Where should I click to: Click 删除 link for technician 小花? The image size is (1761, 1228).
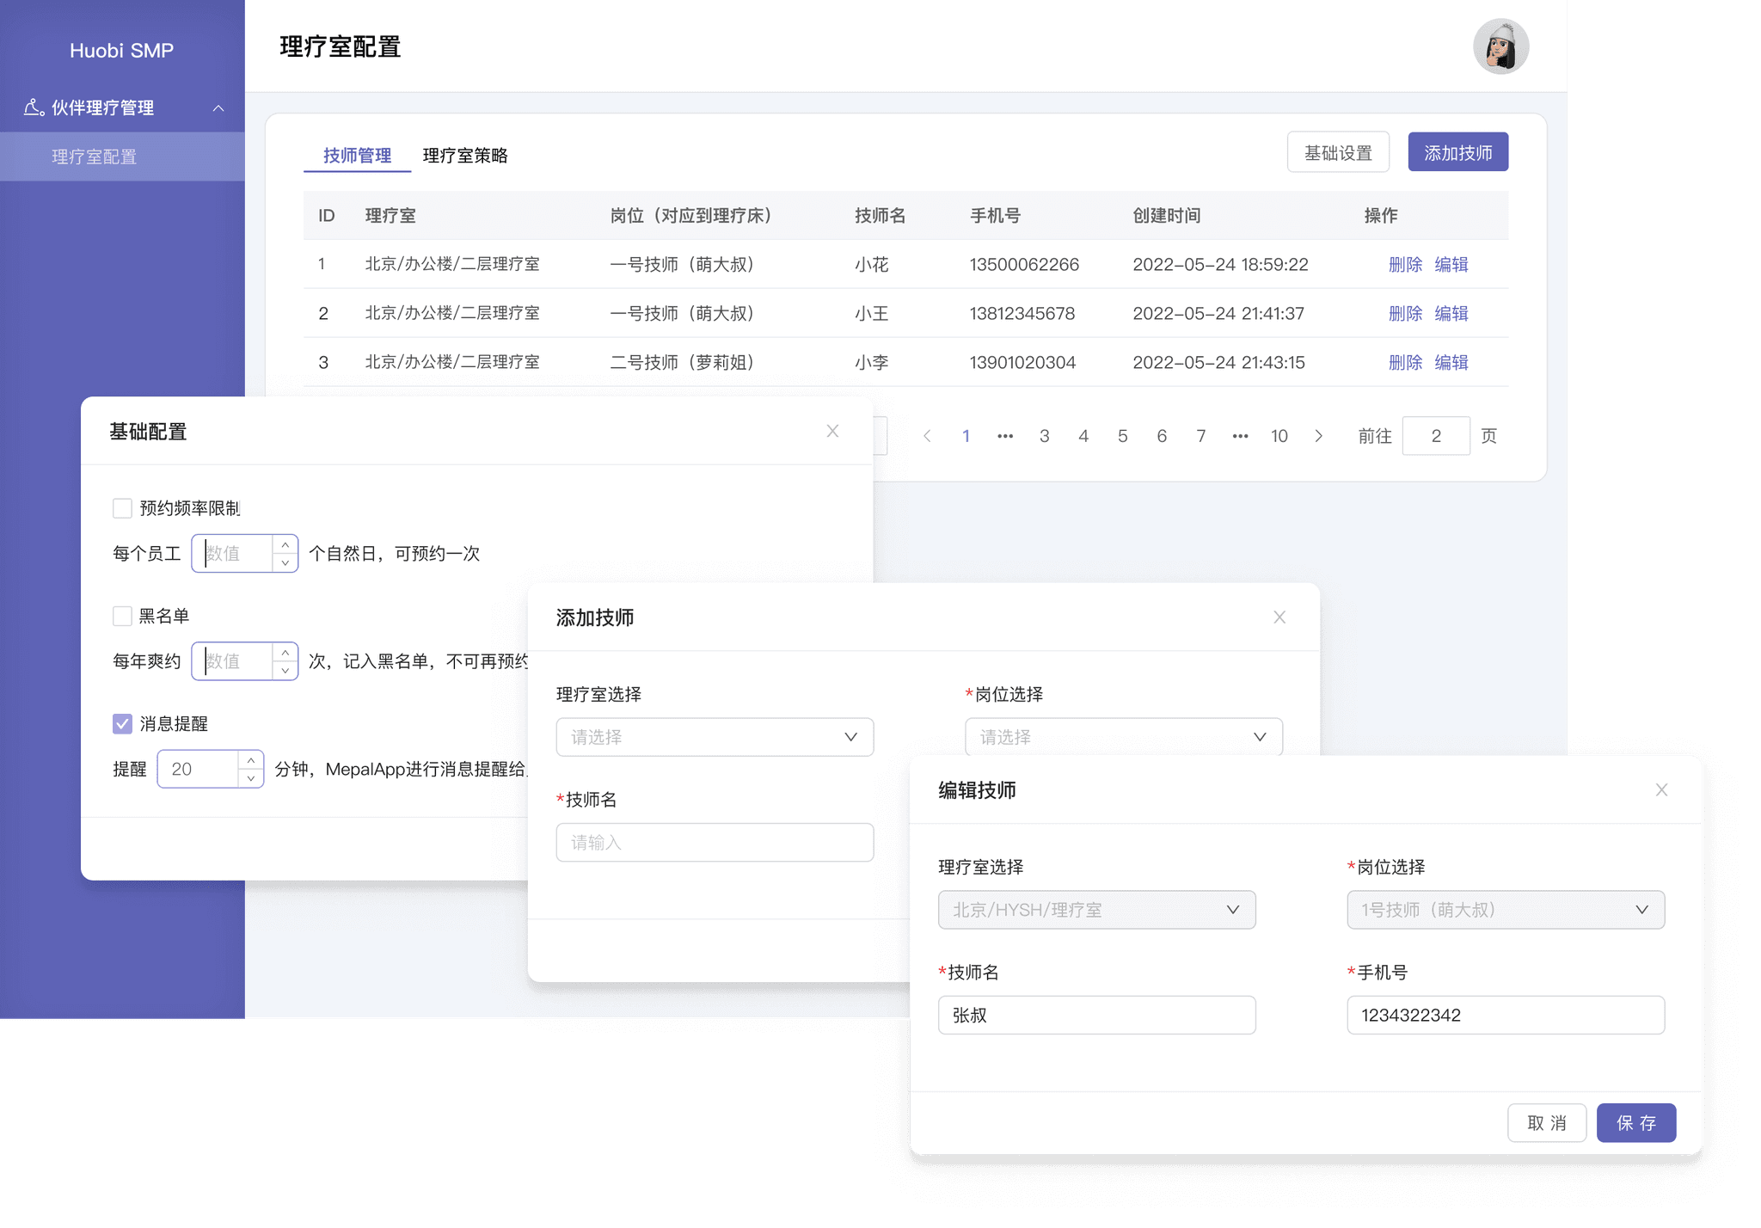tap(1405, 264)
